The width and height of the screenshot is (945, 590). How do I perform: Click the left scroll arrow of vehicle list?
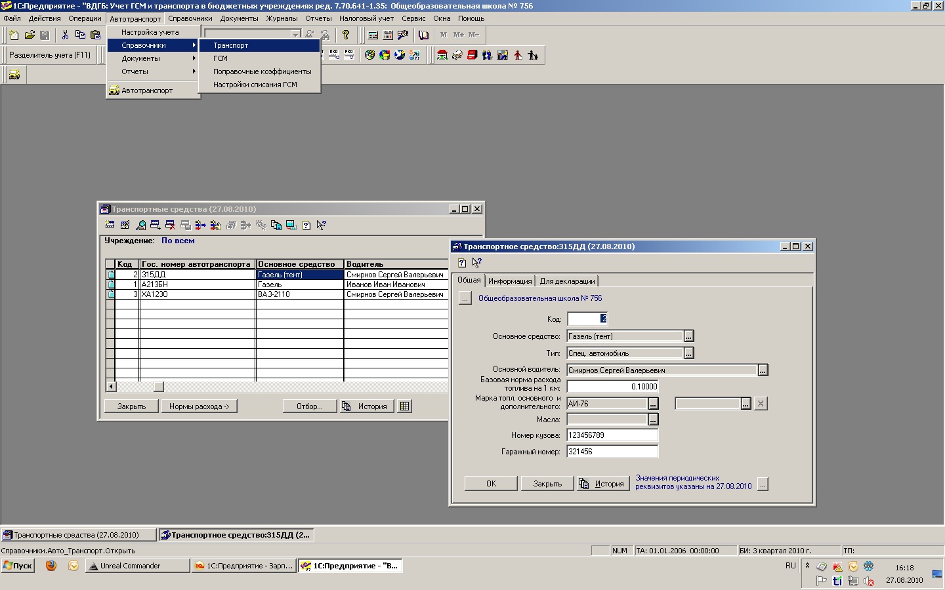click(x=111, y=387)
